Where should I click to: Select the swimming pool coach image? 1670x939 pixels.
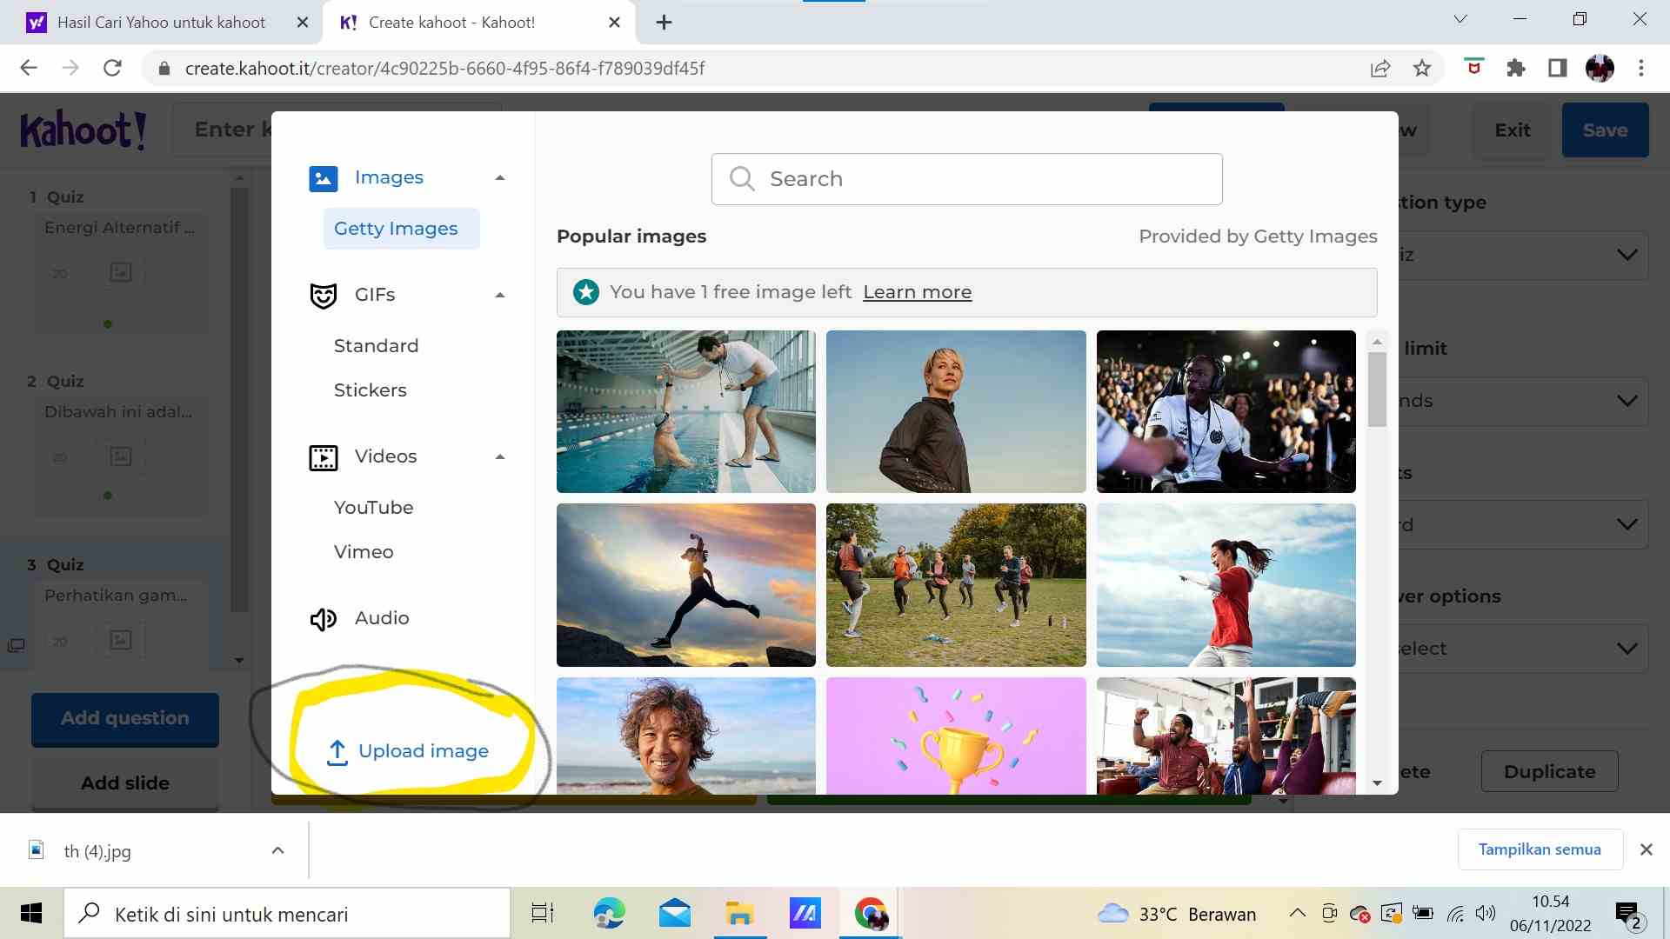685,411
